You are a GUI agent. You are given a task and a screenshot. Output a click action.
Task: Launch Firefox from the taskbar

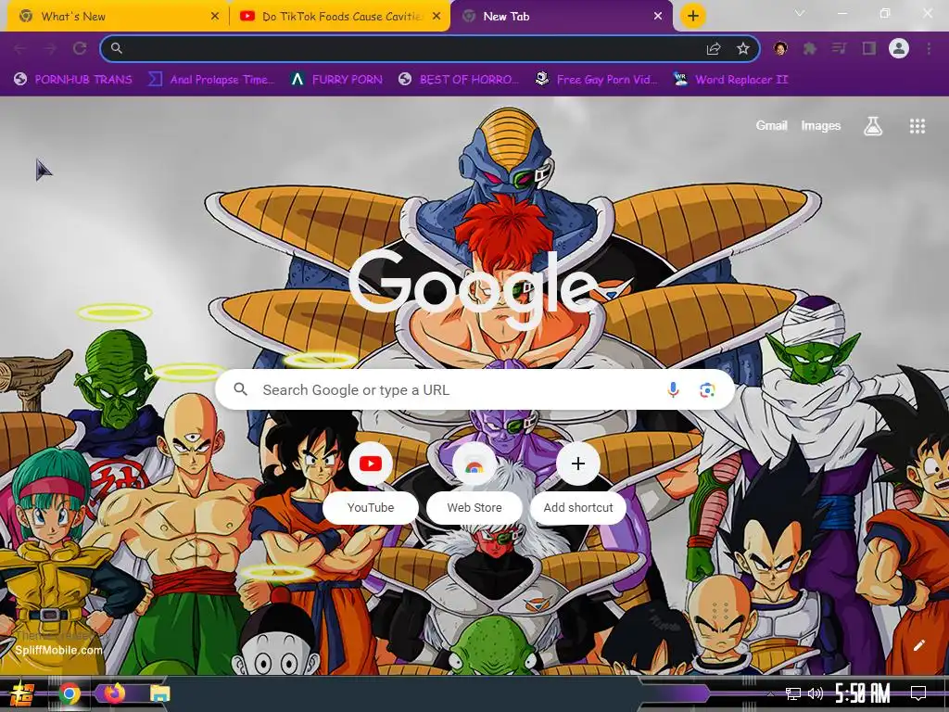coord(114,693)
